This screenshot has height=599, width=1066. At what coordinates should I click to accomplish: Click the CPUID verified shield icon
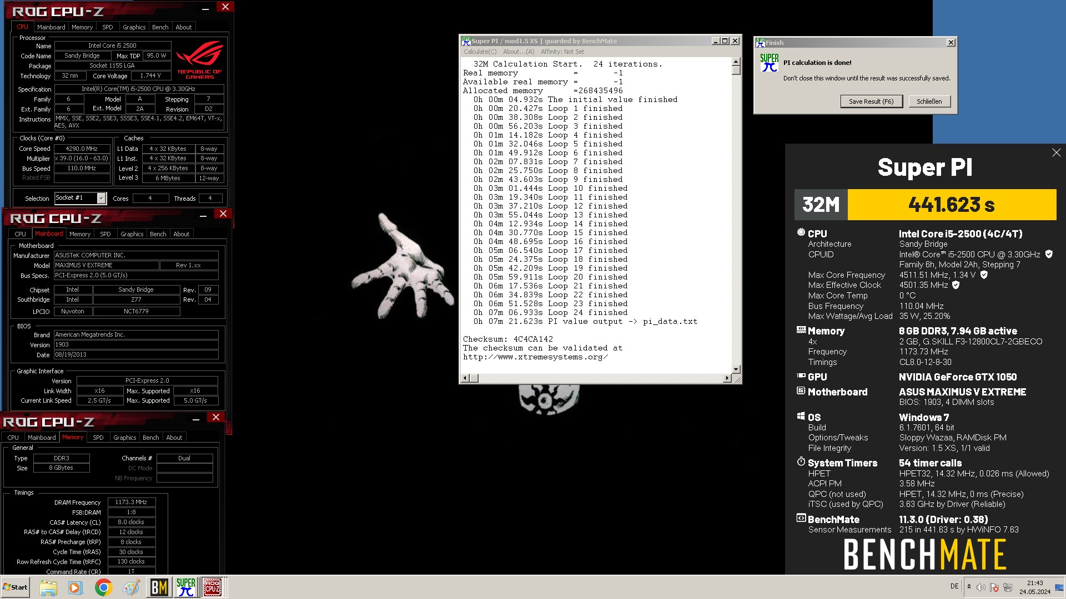pyautogui.click(x=1049, y=254)
